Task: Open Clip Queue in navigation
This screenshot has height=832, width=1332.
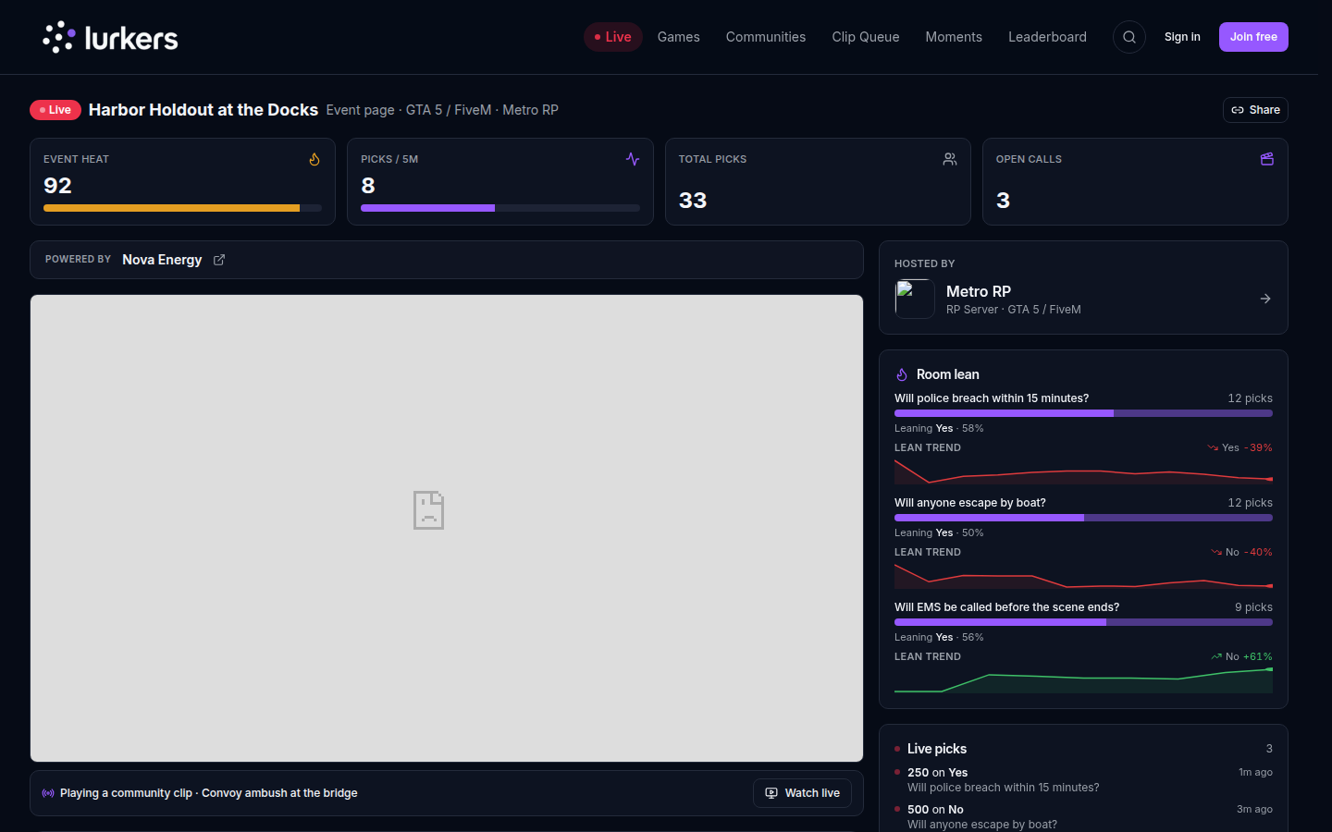Action: 866,37
